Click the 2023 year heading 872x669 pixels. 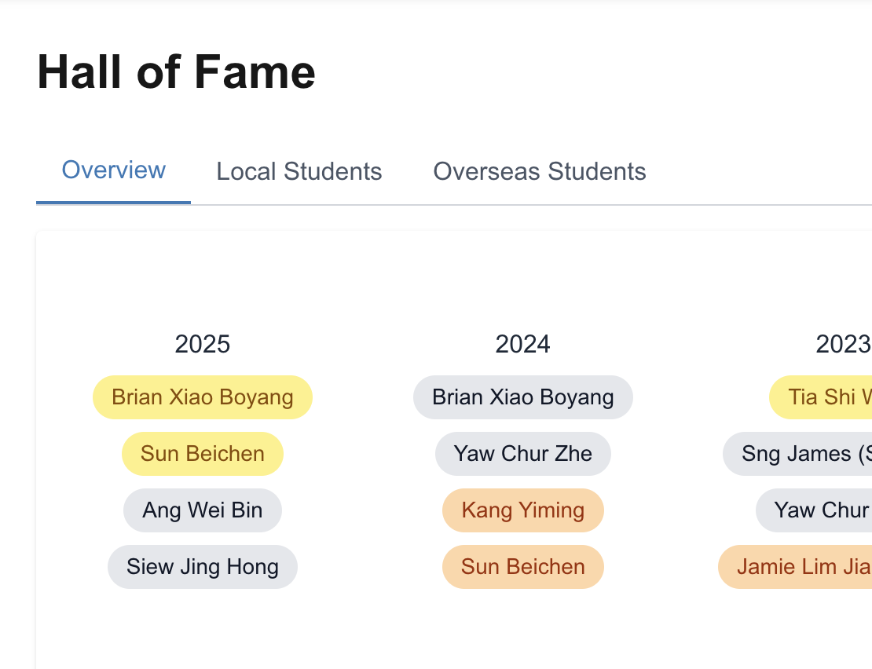(x=843, y=344)
